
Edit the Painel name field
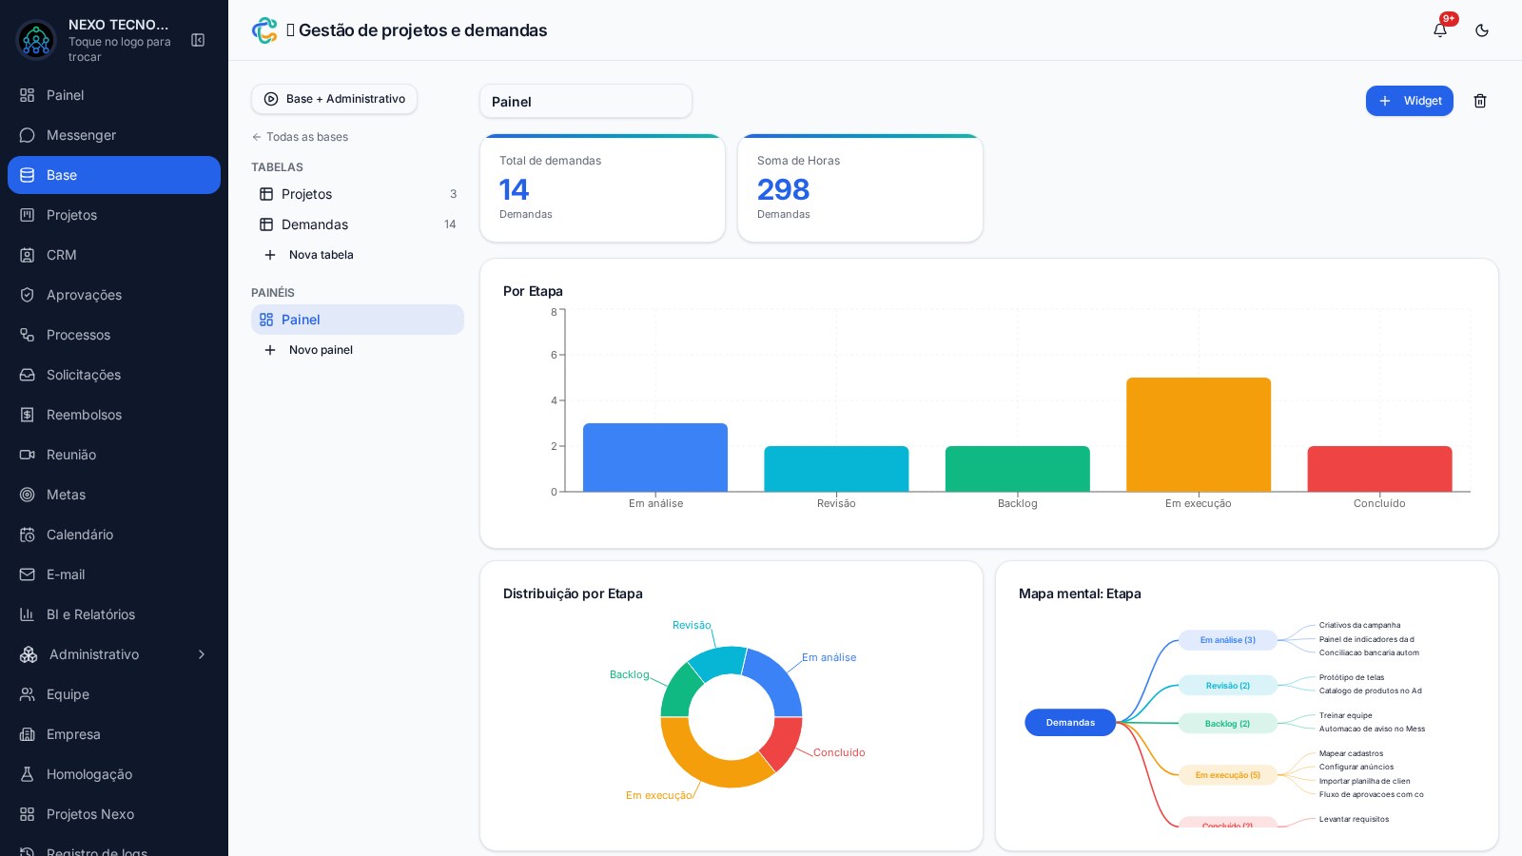[586, 102]
